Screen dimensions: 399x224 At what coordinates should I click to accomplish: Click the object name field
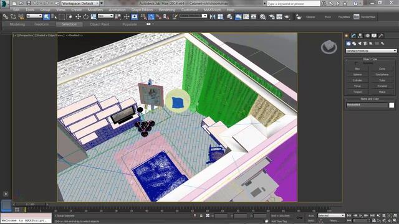(367, 105)
